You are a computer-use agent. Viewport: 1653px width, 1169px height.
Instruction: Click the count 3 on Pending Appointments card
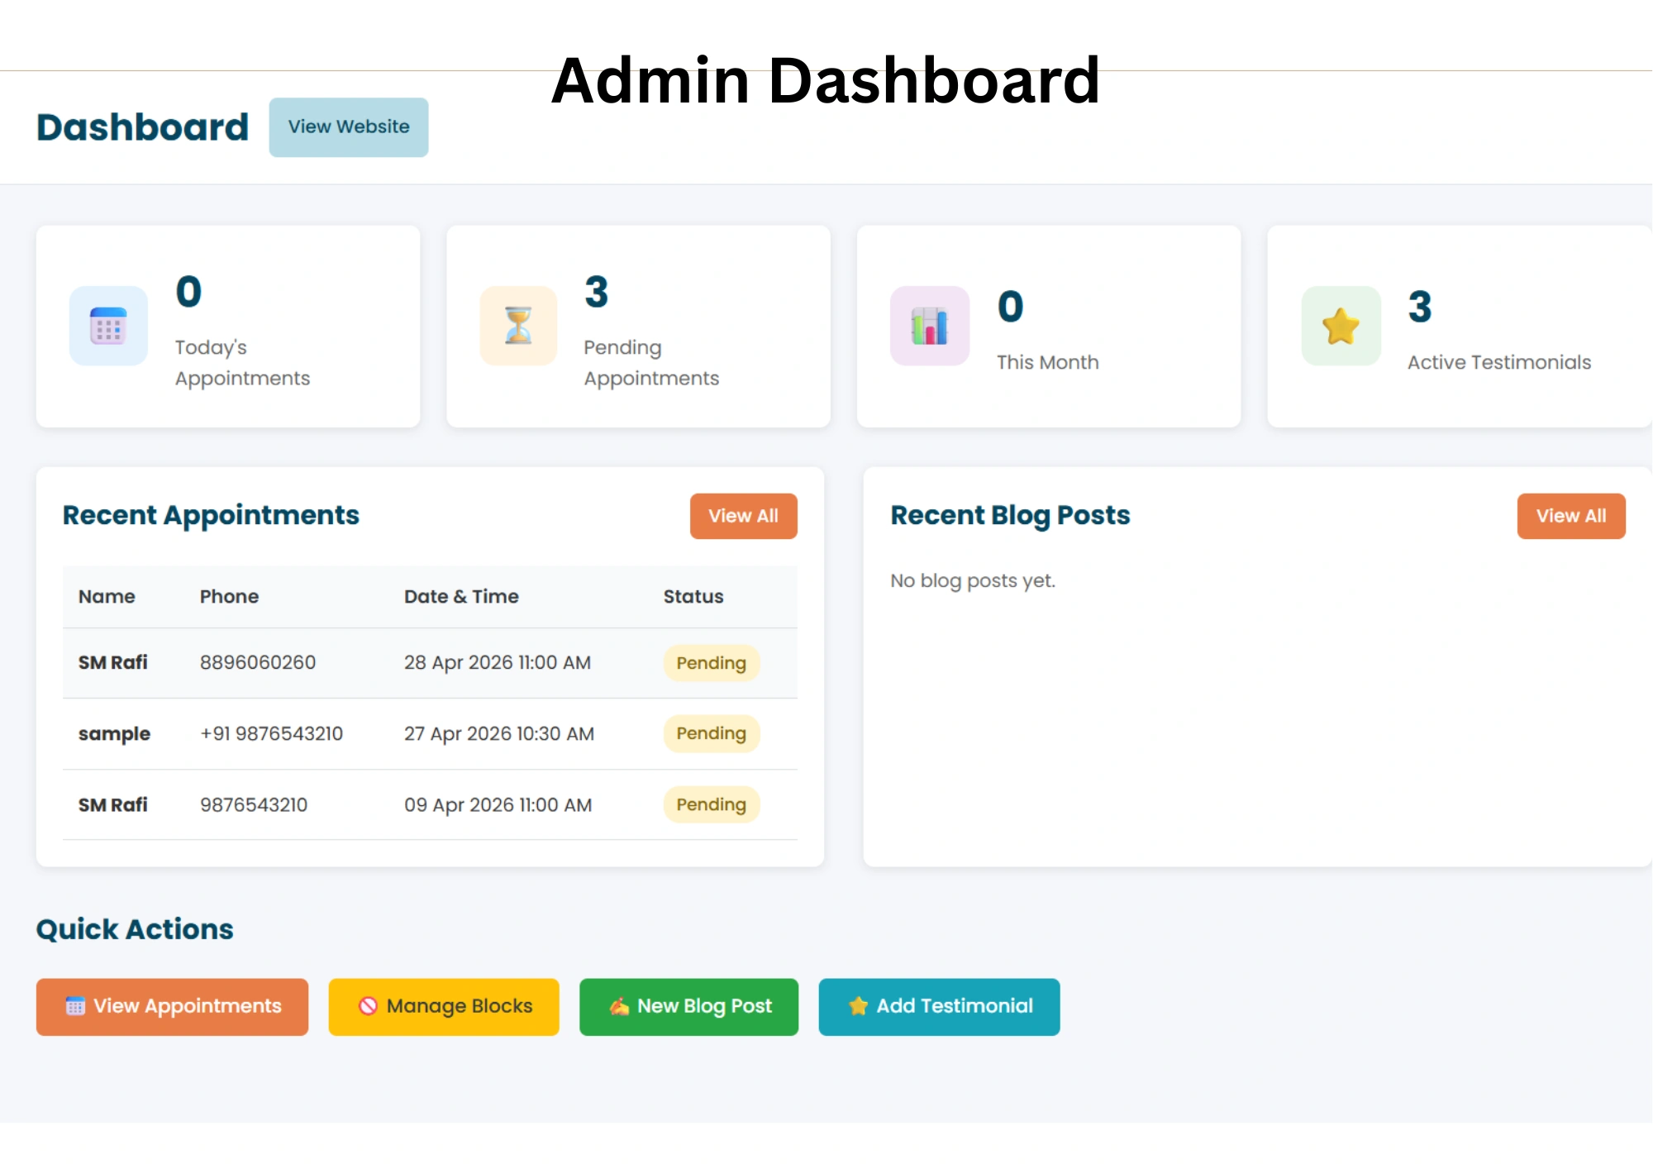coord(597,292)
